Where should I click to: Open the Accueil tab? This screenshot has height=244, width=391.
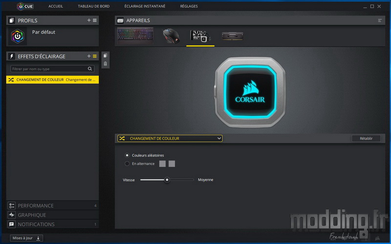(x=56, y=6)
